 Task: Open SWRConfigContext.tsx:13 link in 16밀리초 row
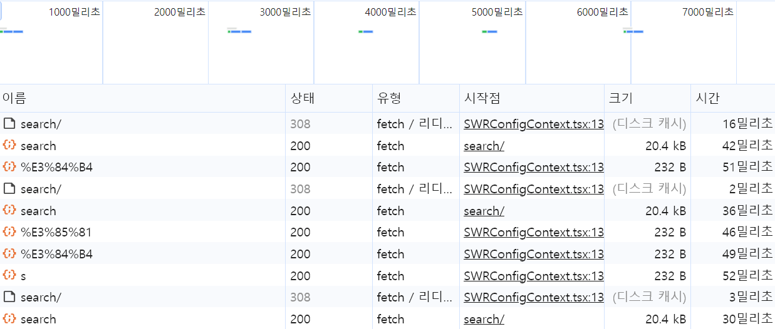[x=534, y=124]
